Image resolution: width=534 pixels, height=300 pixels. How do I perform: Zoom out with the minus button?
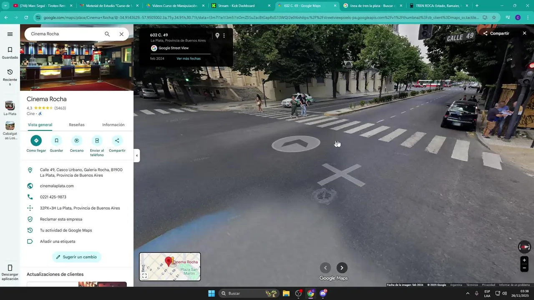[x=524, y=268]
